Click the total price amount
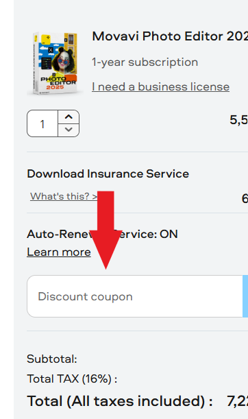This screenshot has width=248, height=419. 237,401
